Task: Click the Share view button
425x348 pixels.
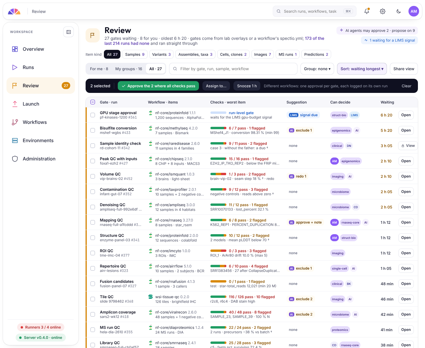Action: point(404,69)
